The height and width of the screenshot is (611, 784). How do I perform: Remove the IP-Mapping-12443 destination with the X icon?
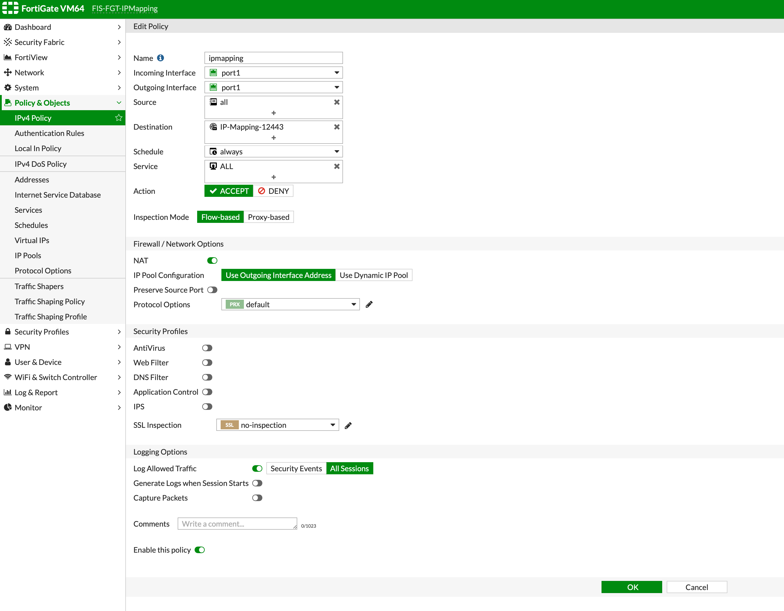336,126
